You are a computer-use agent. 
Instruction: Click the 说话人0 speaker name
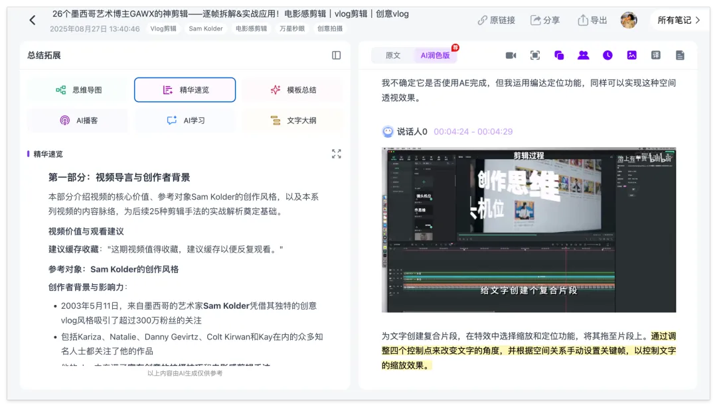click(412, 131)
